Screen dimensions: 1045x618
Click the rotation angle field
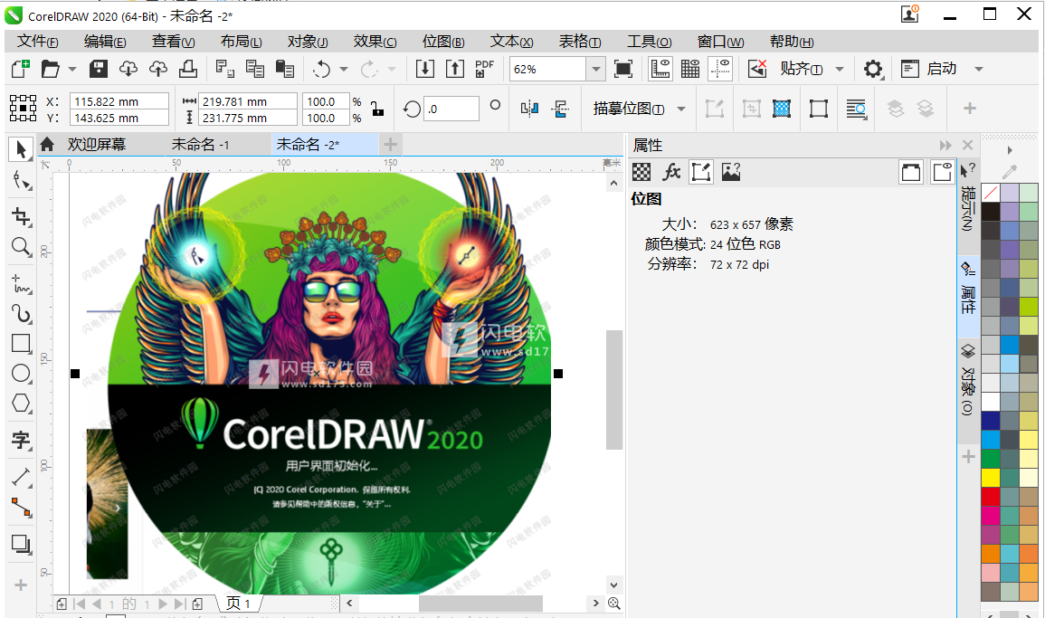(x=451, y=109)
